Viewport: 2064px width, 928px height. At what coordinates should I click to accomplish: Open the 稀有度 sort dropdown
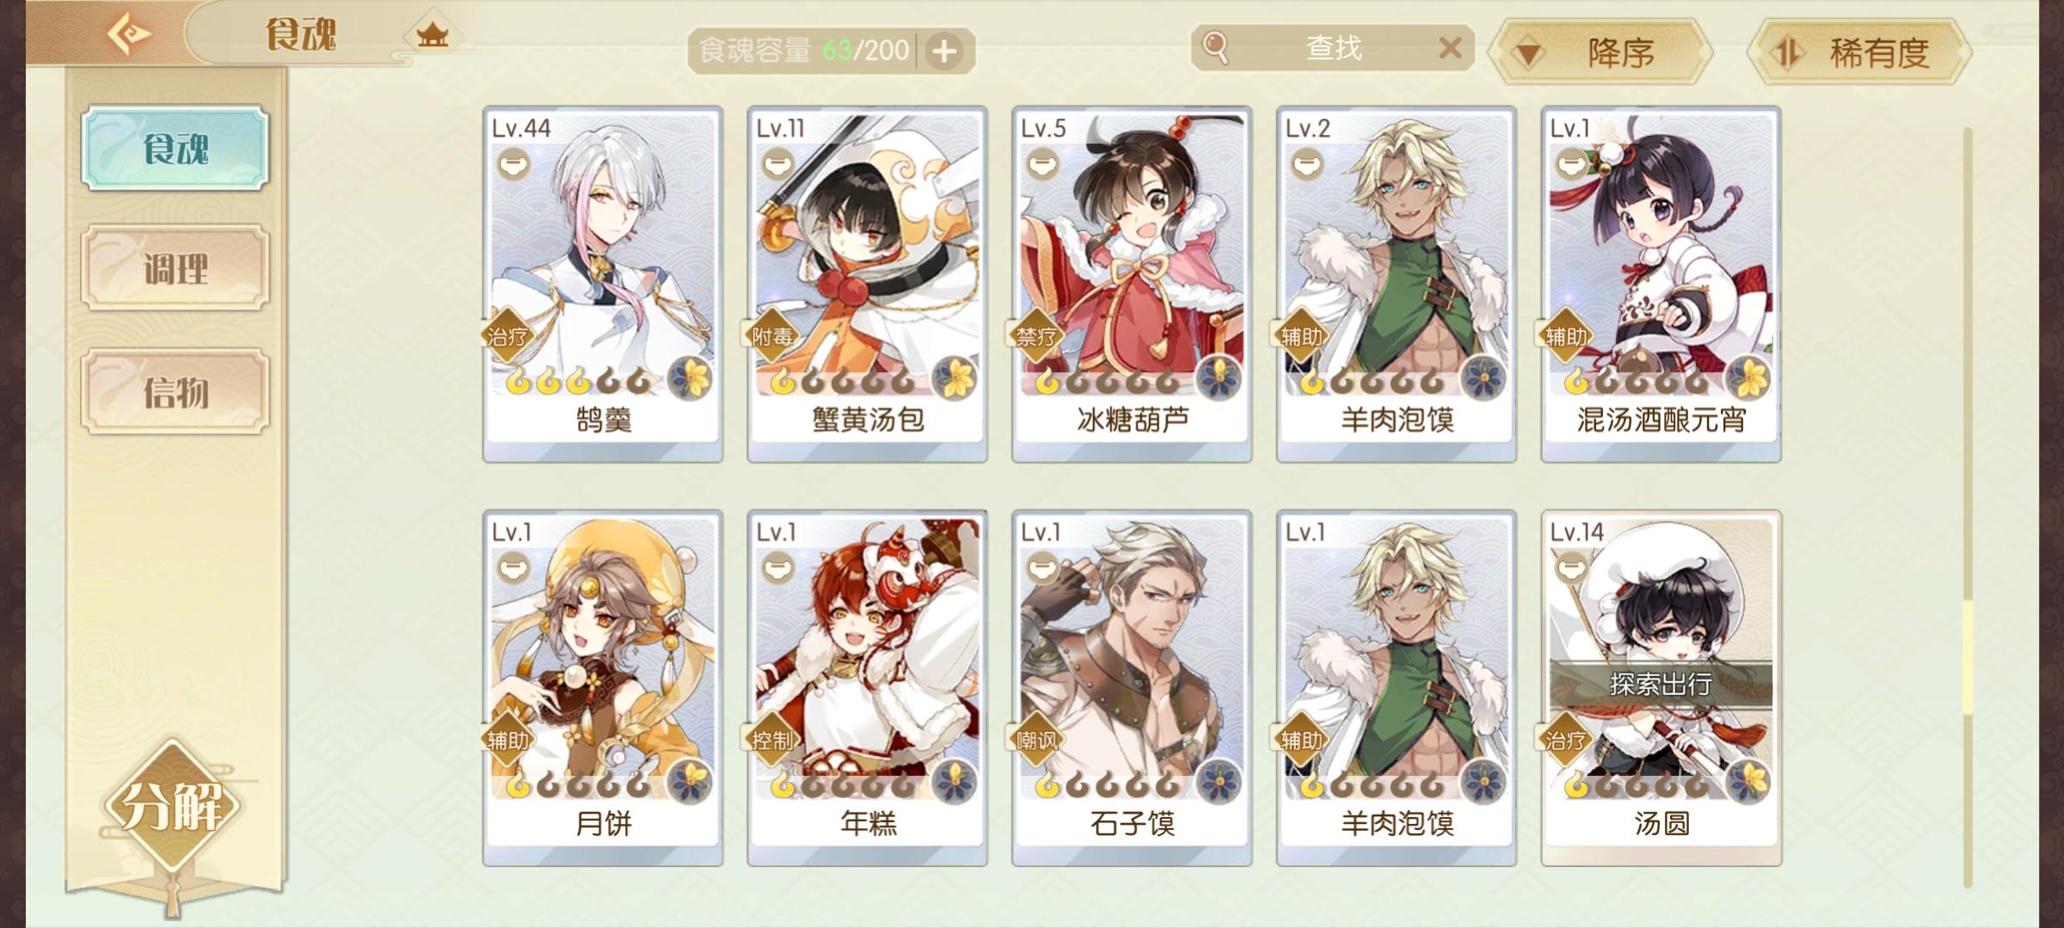1859,53
